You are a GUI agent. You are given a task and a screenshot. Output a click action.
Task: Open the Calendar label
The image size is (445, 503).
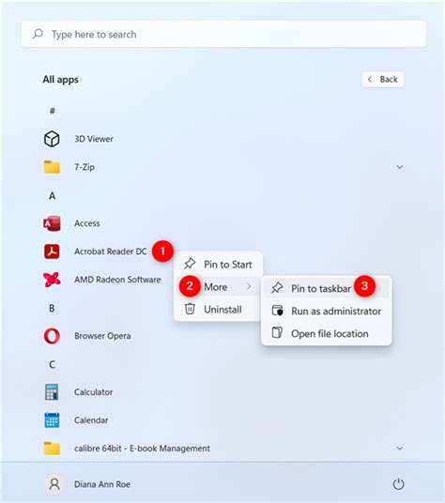pyautogui.click(x=91, y=420)
